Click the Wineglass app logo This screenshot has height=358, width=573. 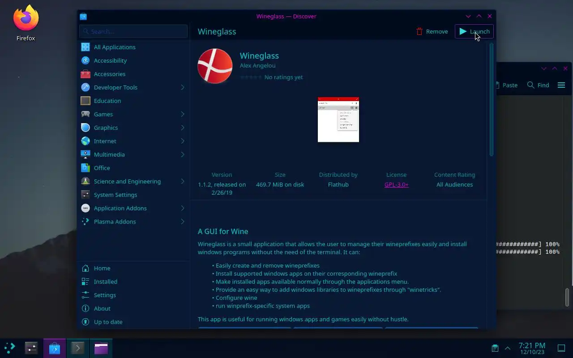click(x=215, y=66)
